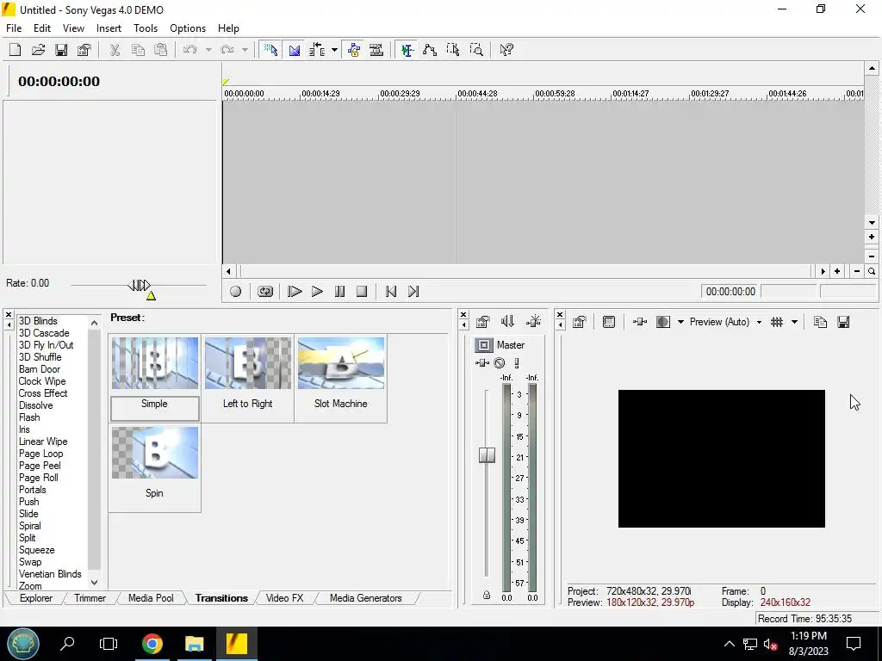Click Downmix Output icon in mixer
Screen dimensions: 882x661
507,322
